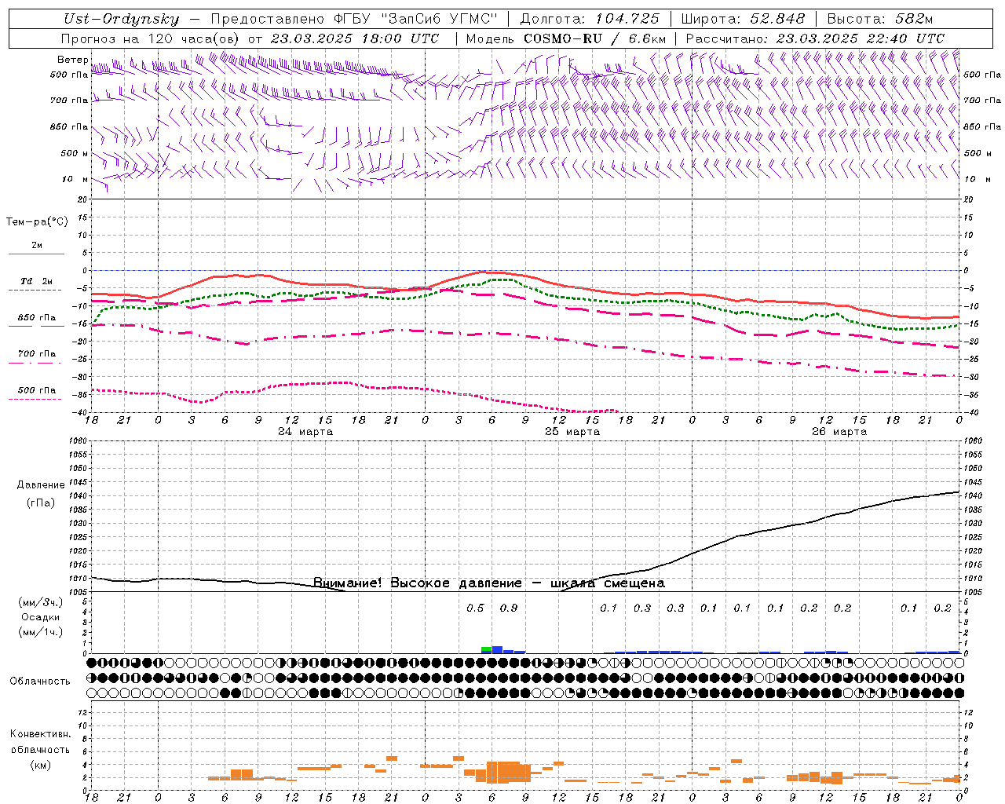
Task: Click the "Конвективн." convective cloud label
Action: pyautogui.click(x=41, y=734)
